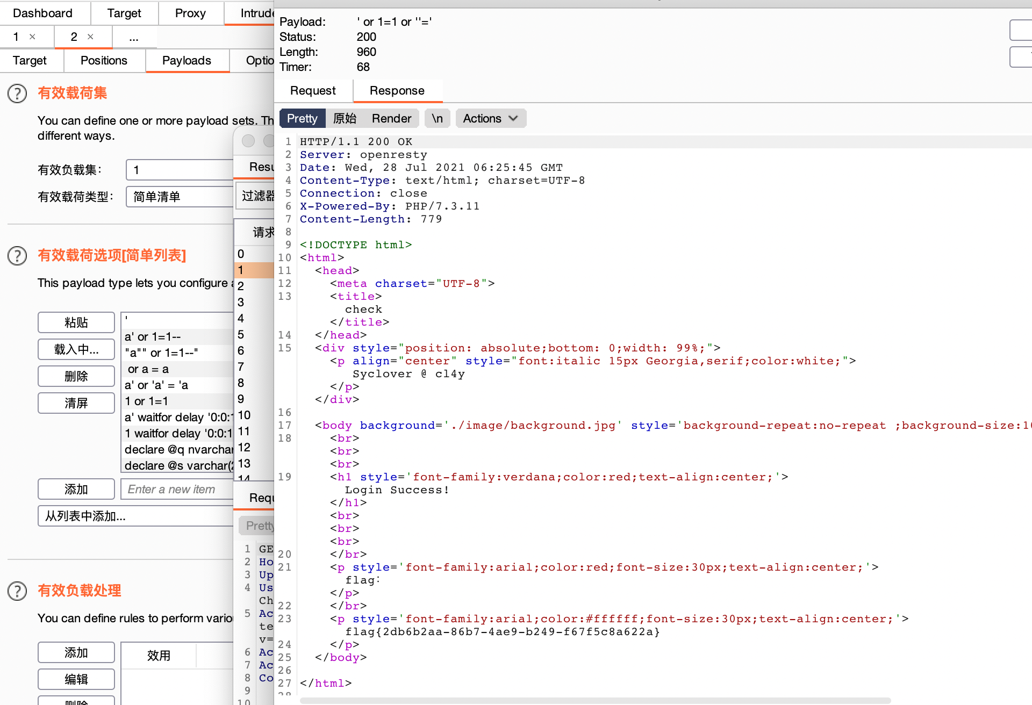Screen dimensions: 1032x705
Task: Open the 有效载荷类型 简单清单 dropdown
Action: click(180, 197)
